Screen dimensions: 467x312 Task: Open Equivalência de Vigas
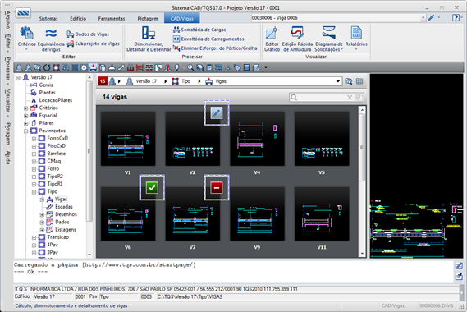point(51,39)
